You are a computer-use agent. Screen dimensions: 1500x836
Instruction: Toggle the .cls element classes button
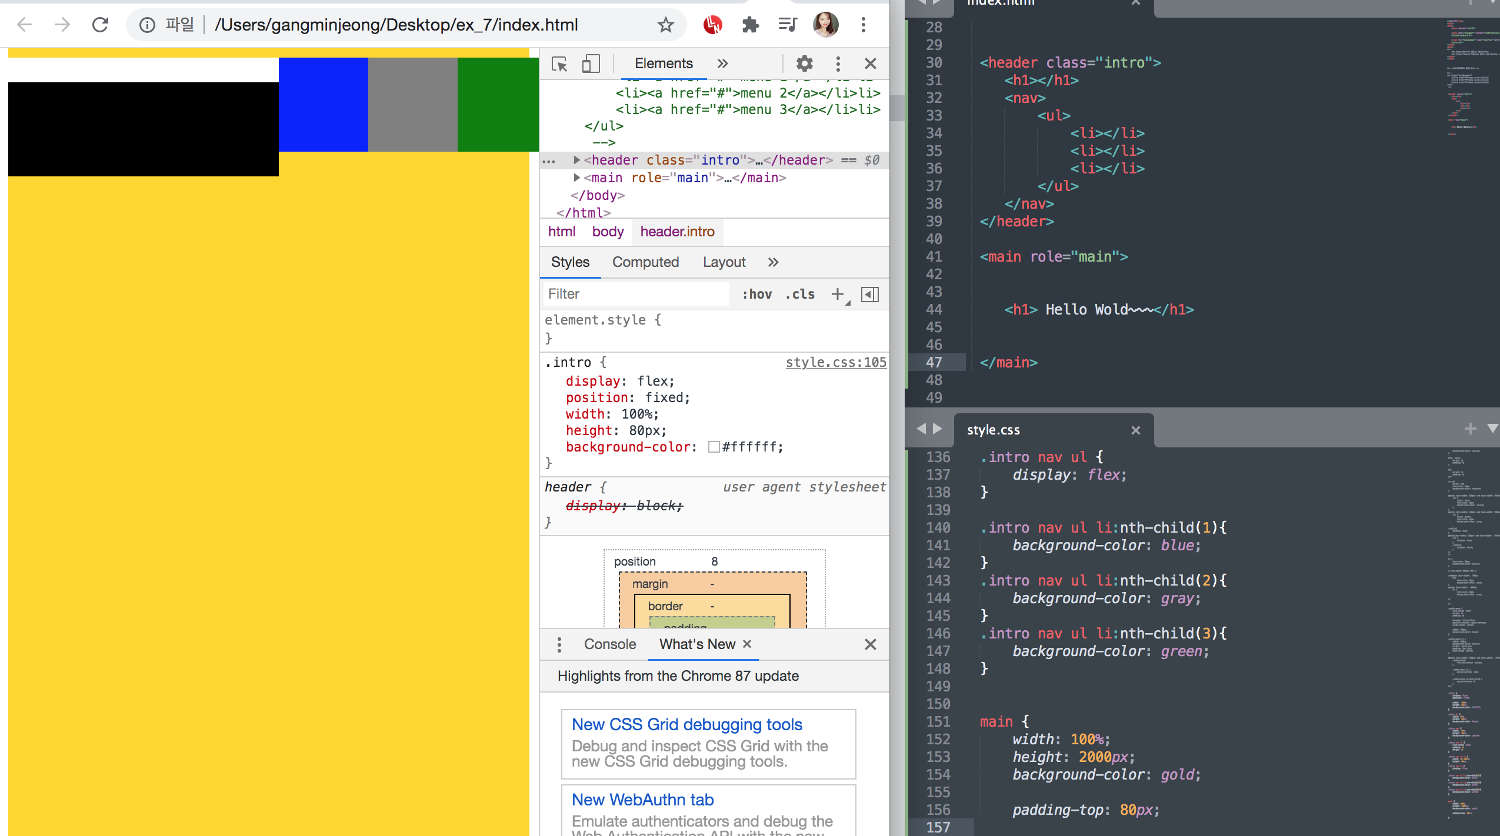click(800, 294)
